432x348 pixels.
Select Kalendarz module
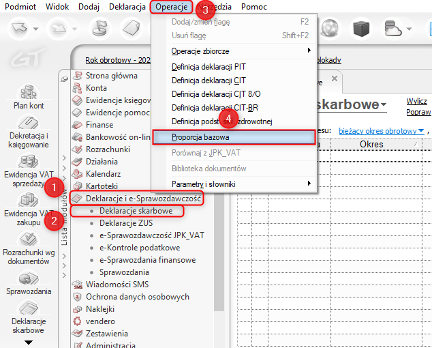coord(103,174)
